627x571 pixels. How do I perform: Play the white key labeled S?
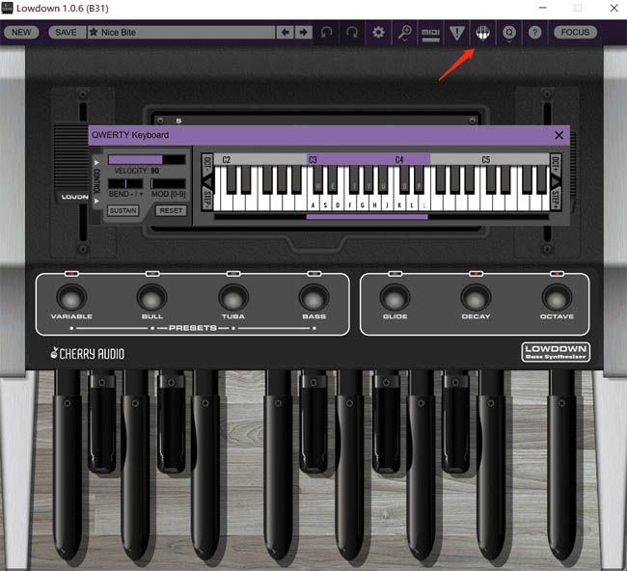(325, 204)
